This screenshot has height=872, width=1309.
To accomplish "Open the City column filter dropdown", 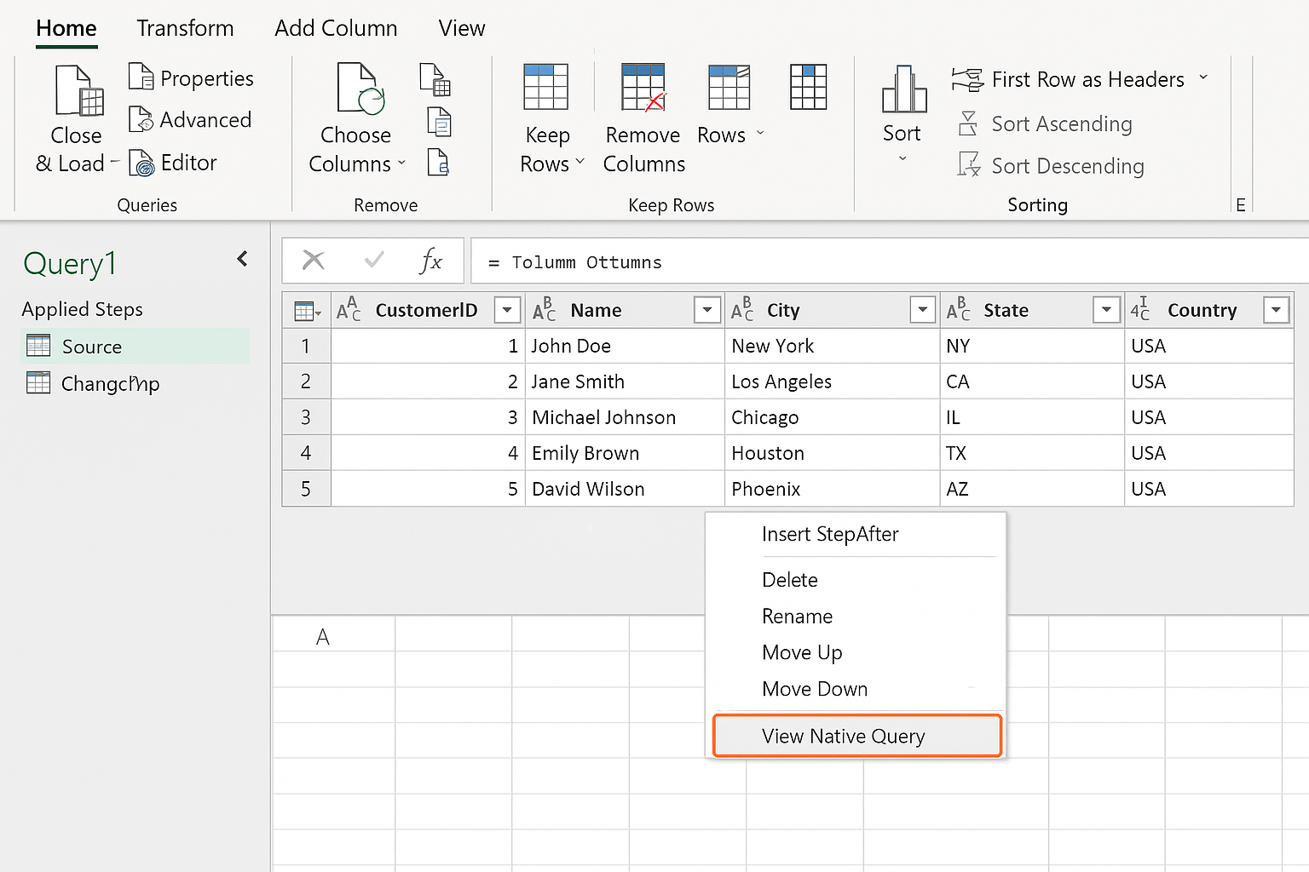I will coord(922,310).
